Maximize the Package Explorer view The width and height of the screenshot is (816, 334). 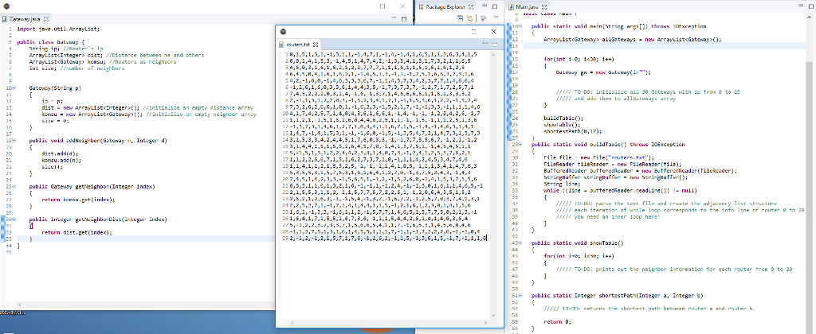coord(495,6)
